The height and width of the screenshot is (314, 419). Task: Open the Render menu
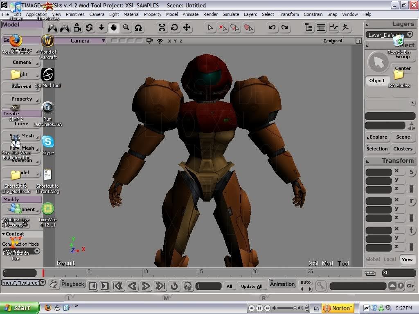[210, 14]
